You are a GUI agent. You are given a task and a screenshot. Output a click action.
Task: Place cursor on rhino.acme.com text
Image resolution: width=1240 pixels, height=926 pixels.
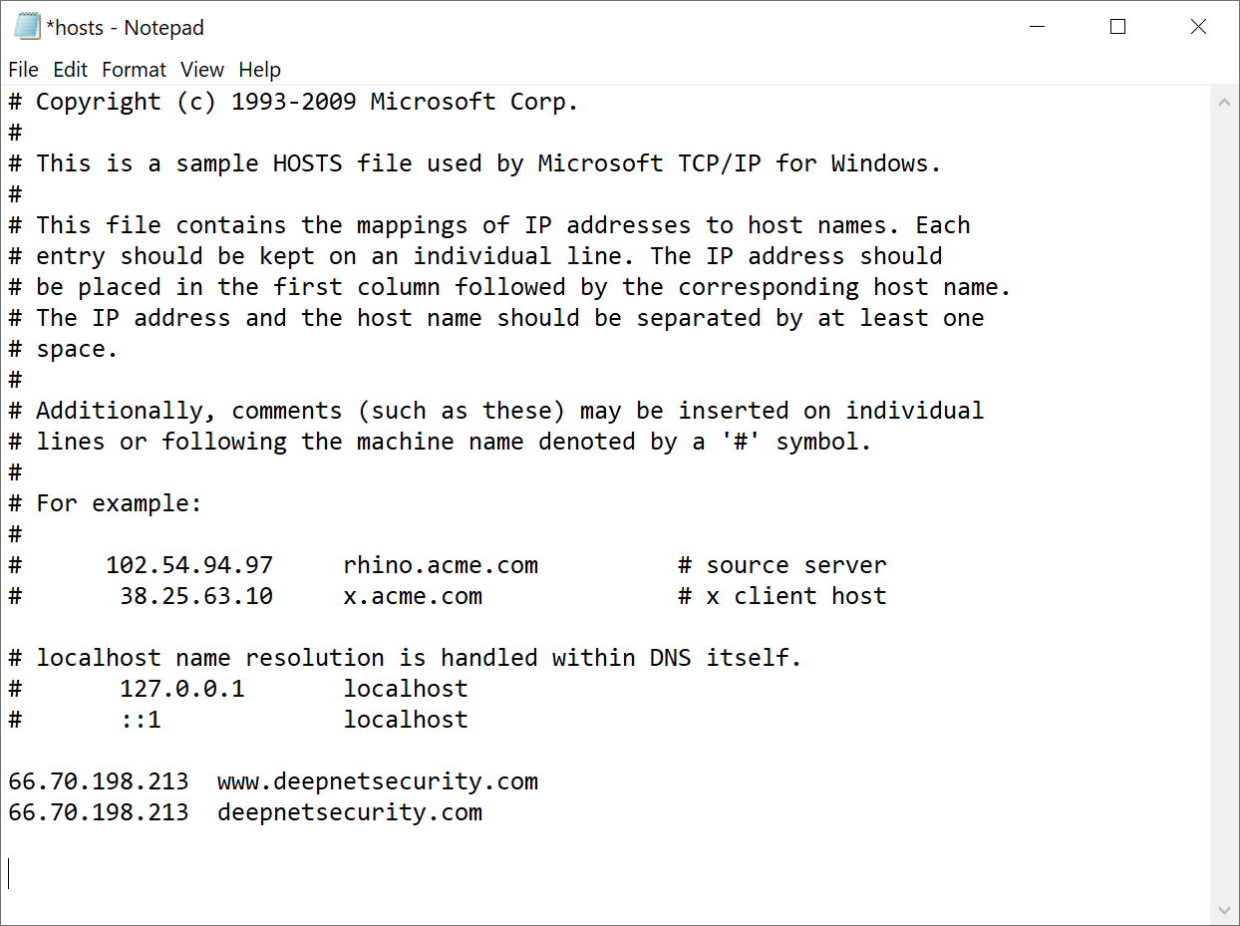tap(440, 565)
